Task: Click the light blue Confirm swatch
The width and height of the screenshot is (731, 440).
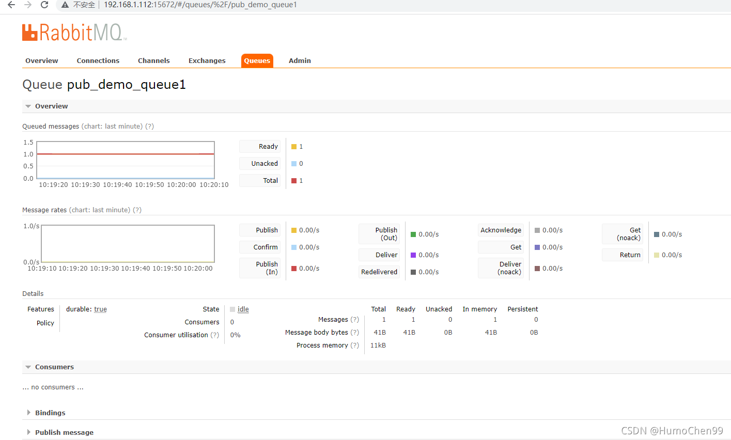Action: 294,247
